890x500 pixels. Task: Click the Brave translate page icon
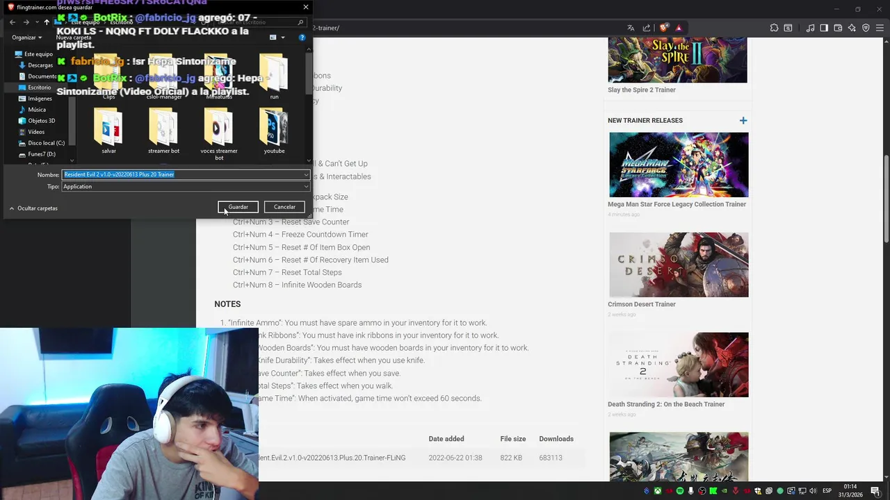(631, 28)
